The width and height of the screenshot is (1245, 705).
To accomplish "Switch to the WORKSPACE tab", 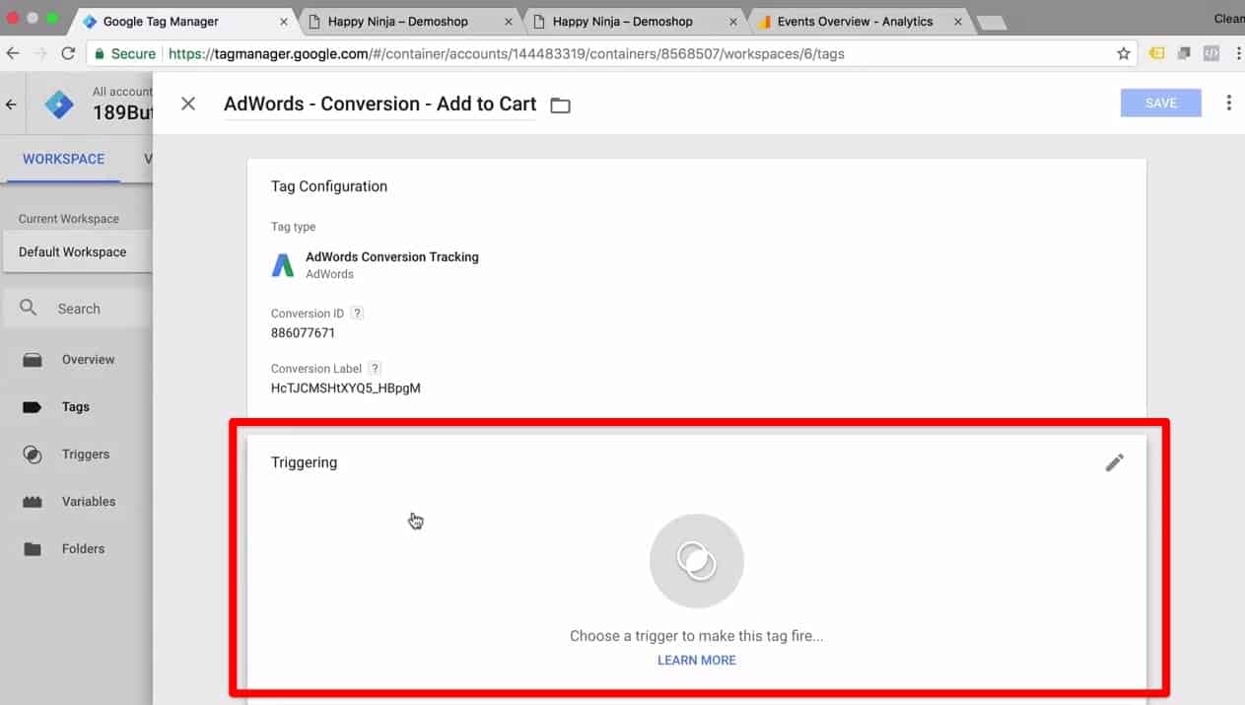I will click(x=63, y=159).
